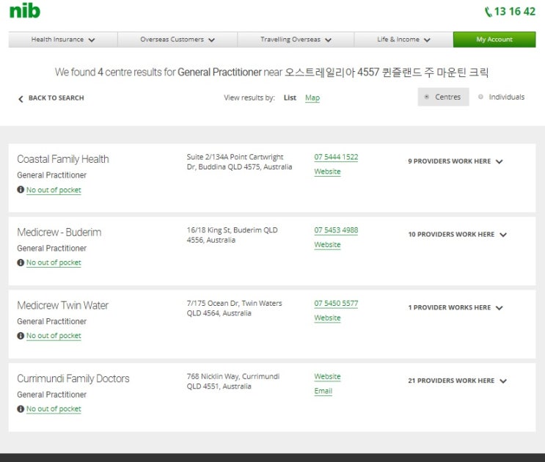
Task: Call Medicrew Twin Water 07 5450 5577
Action: [x=336, y=304]
